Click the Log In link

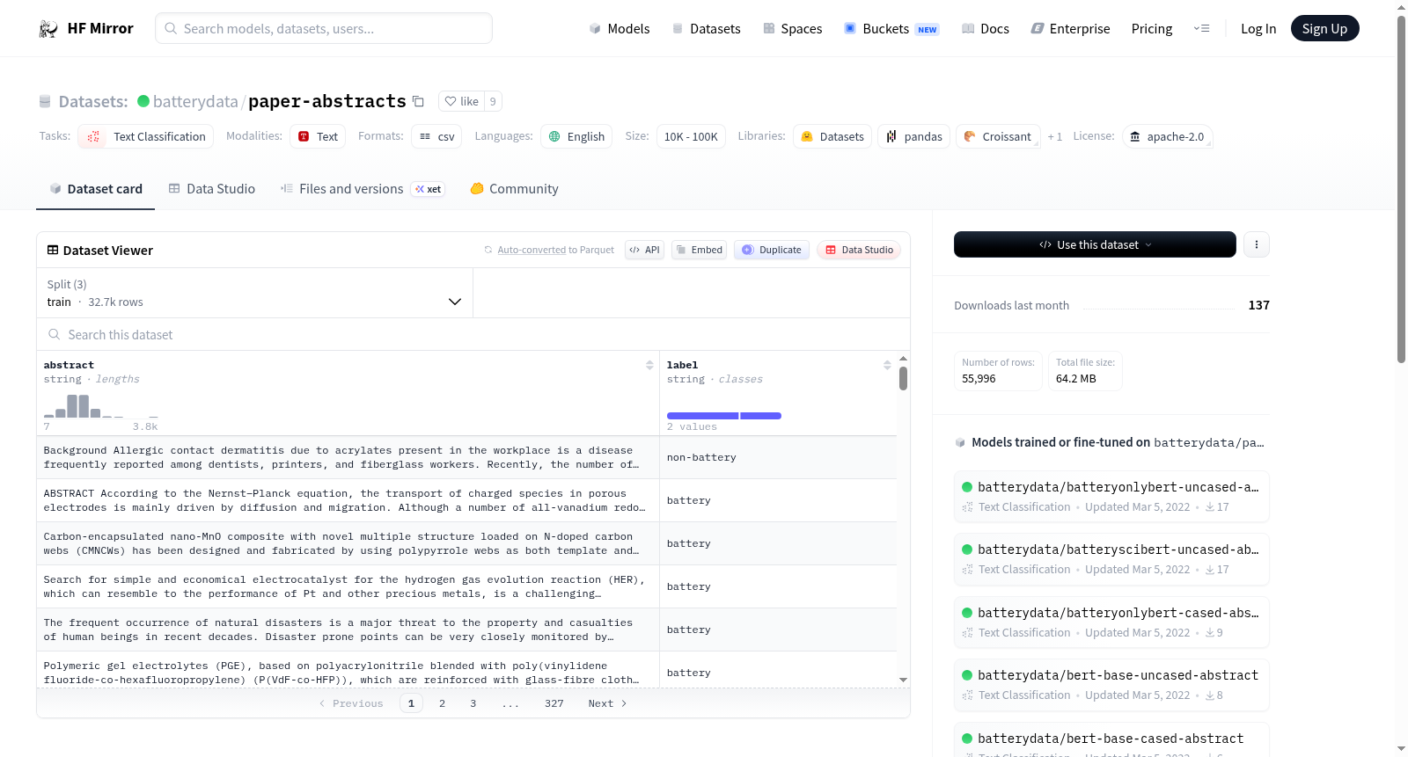(1258, 29)
